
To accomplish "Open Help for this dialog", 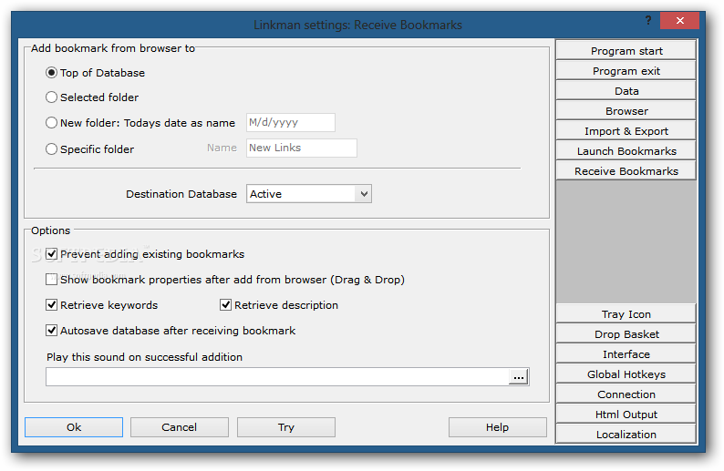I will point(497,427).
